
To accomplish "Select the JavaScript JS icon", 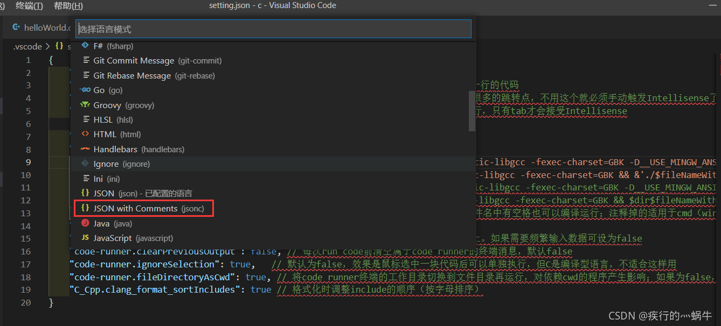I will pyautogui.click(x=85, y=238).
